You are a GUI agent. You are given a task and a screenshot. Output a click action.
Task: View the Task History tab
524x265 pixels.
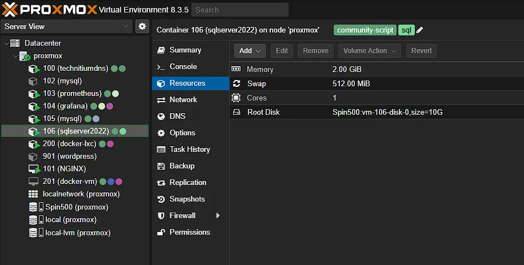[x=190, y=150]
